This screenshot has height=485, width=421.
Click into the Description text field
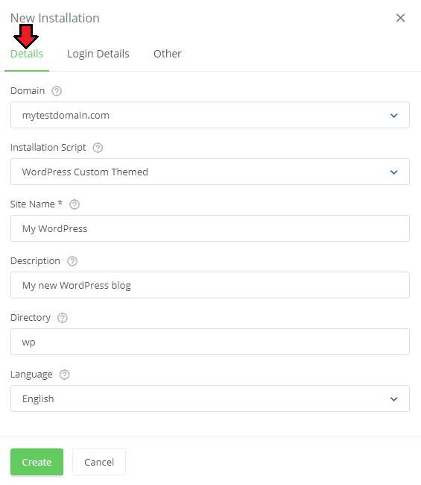[210, 285]
